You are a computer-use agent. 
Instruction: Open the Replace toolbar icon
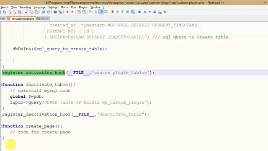pos(60,12)
